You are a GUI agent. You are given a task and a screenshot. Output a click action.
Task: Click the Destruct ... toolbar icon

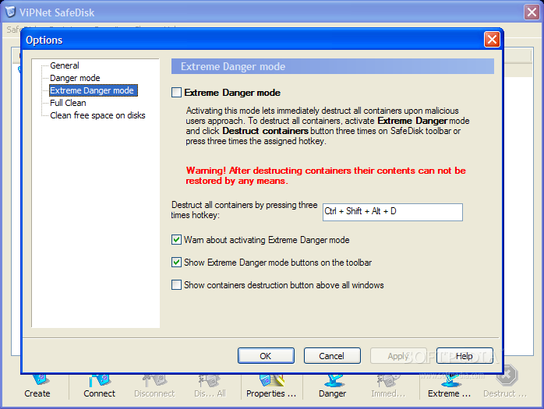(x=505, y=382)
